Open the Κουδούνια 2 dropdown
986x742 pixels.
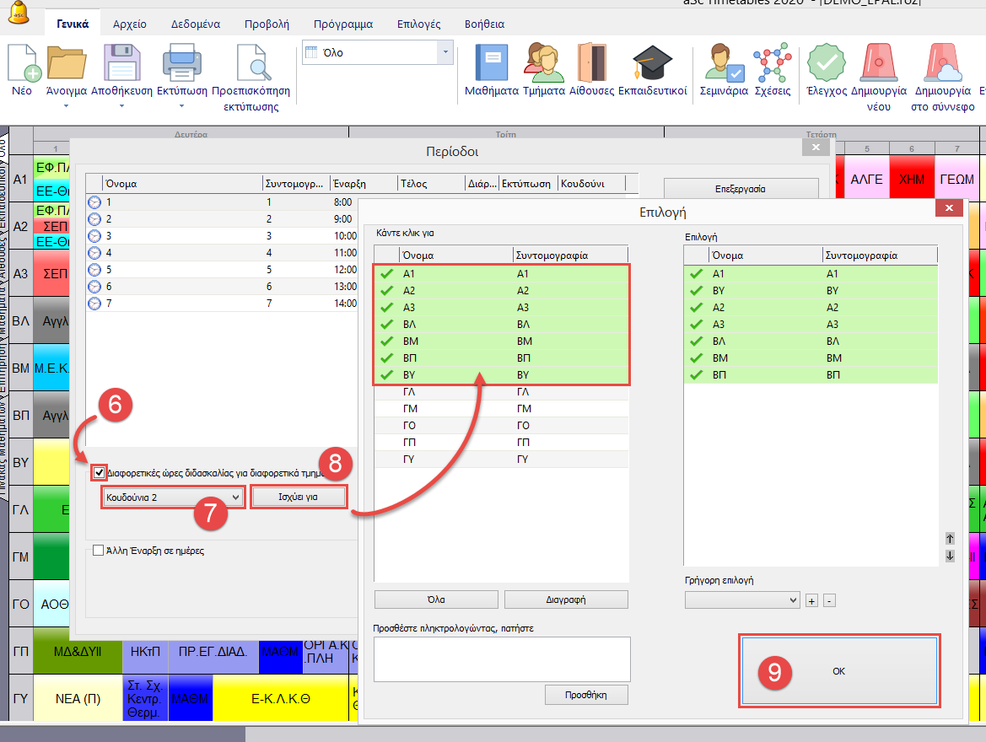tap(173, 497)
